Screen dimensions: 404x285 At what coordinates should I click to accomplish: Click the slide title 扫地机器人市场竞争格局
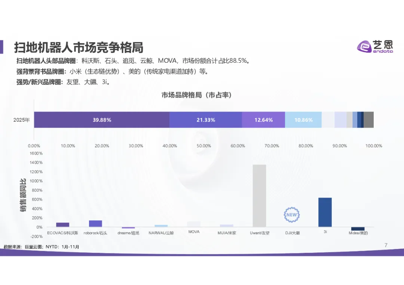(x=79, y=47)
